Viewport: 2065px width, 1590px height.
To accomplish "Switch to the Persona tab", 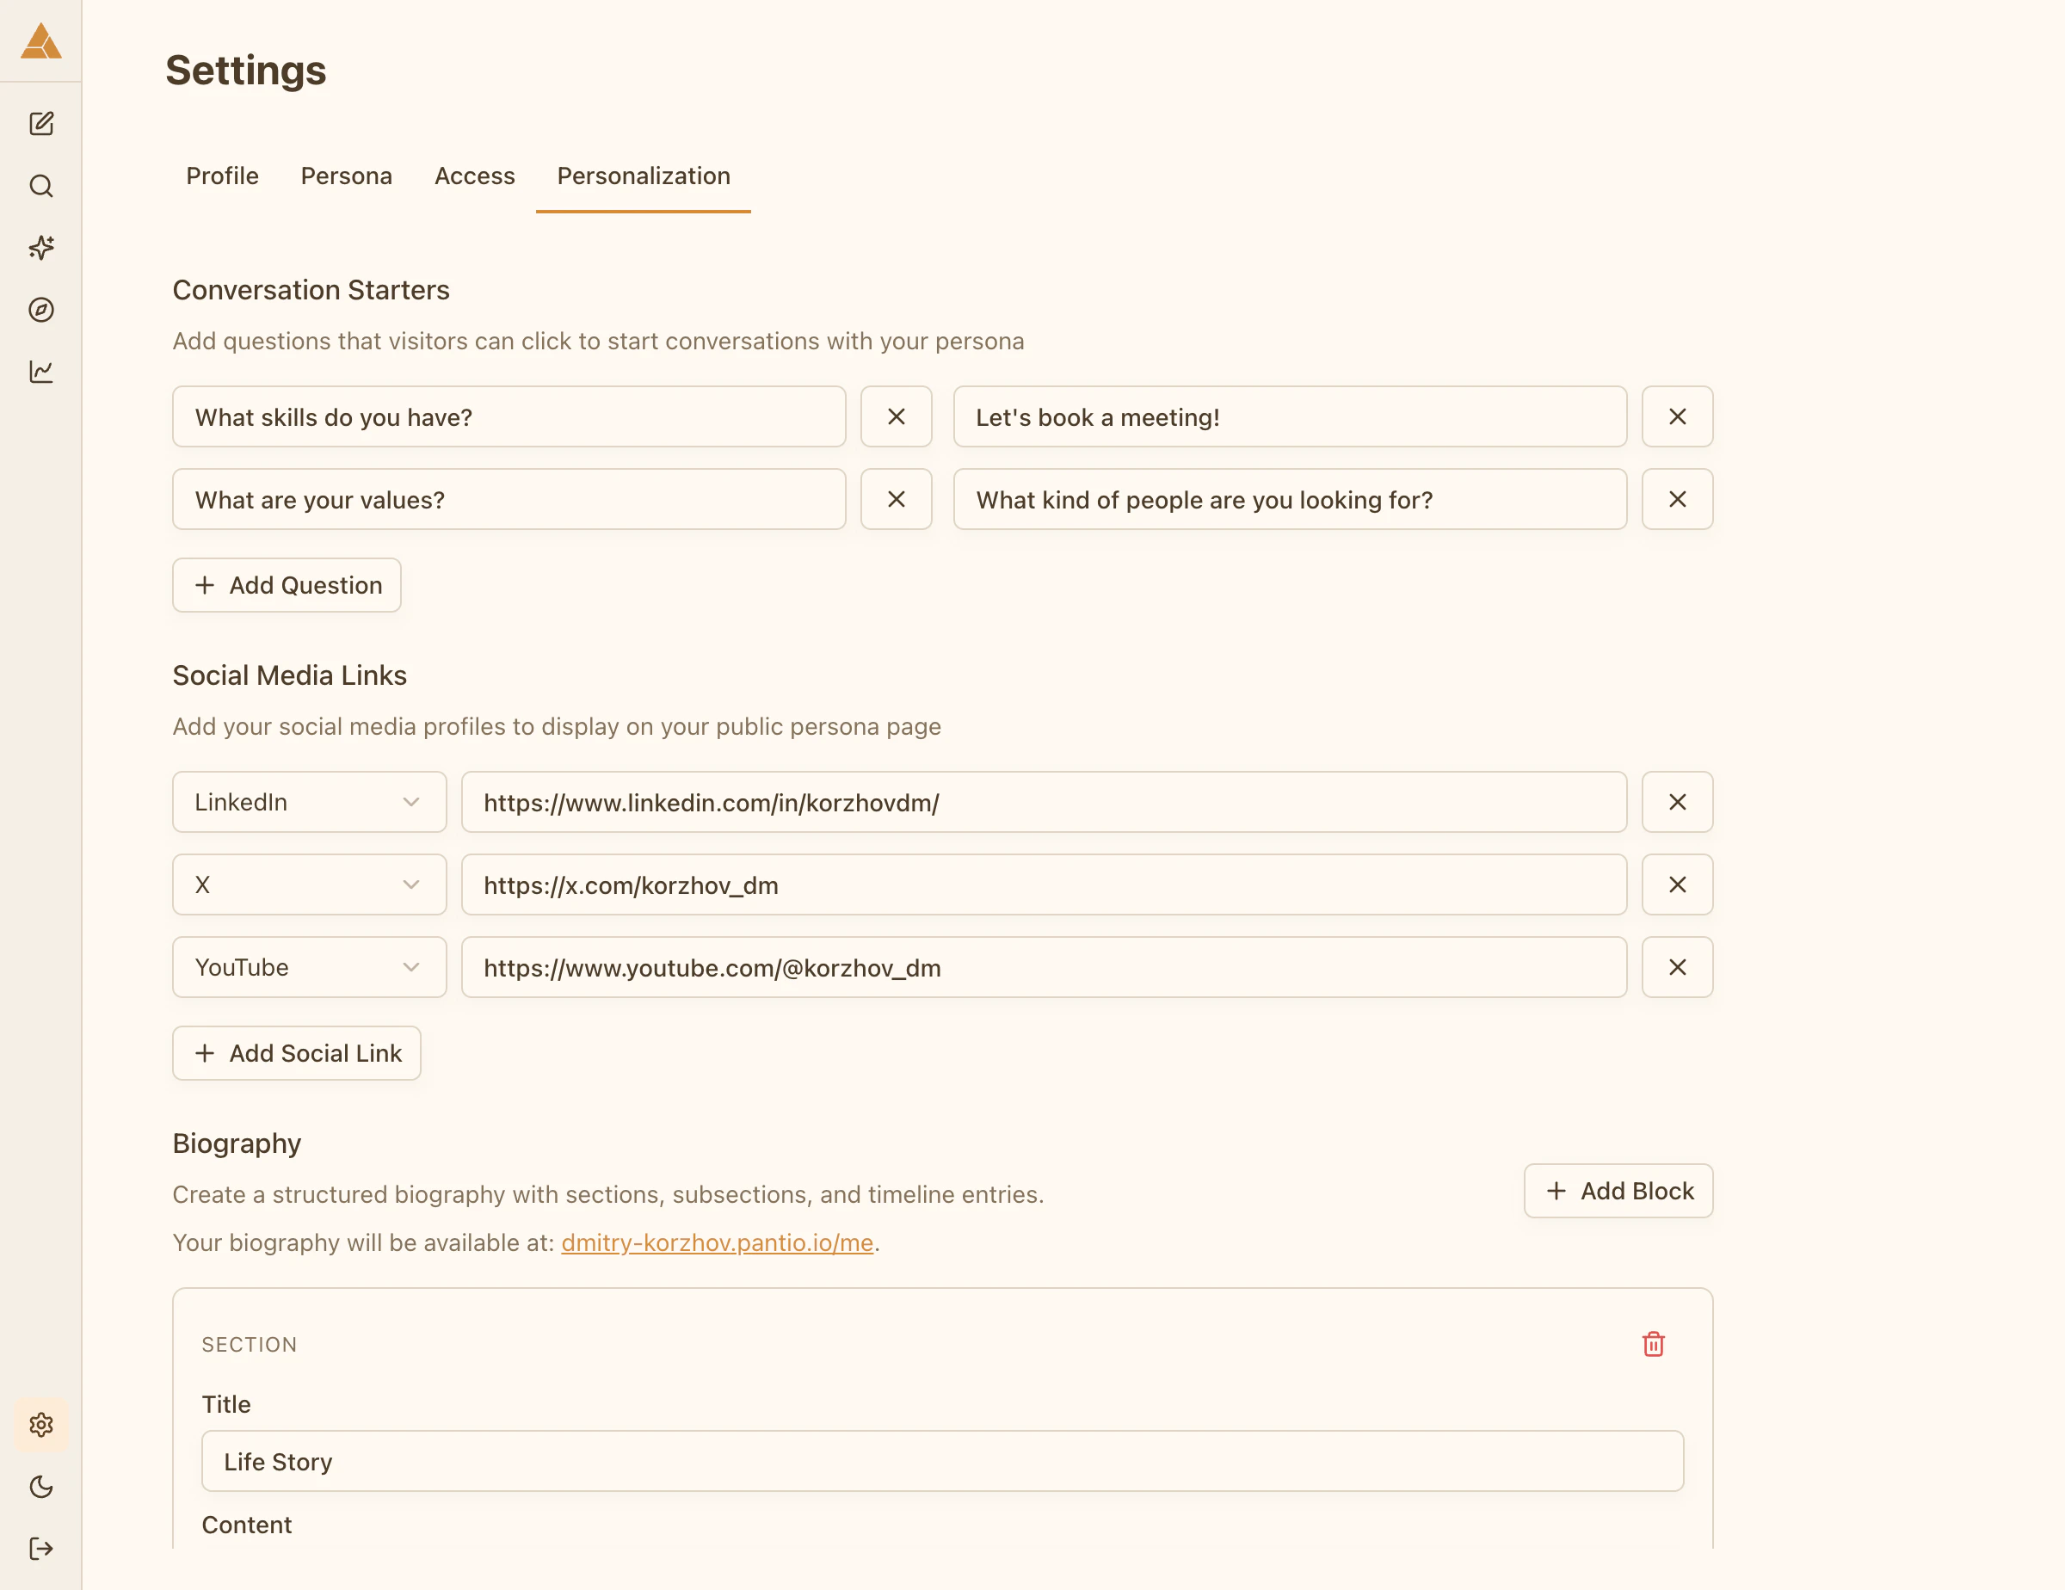I will (346, 176).
